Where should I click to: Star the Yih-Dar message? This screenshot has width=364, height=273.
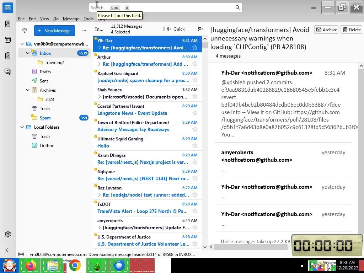tap(195, 48)
